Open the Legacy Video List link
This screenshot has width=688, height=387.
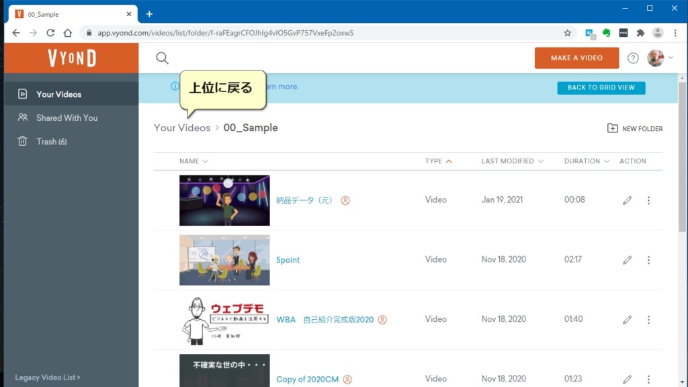(x=48, y=378)
